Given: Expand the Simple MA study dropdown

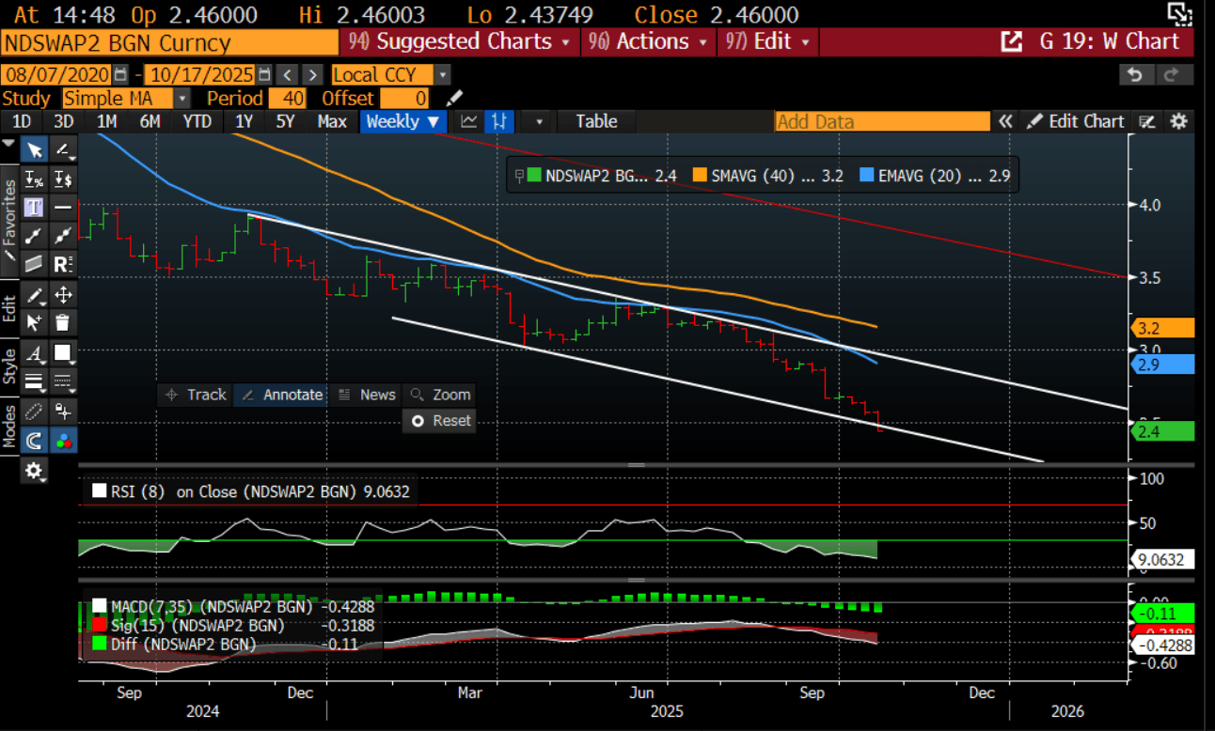Looking at the screenshot, I should point(181,99).
